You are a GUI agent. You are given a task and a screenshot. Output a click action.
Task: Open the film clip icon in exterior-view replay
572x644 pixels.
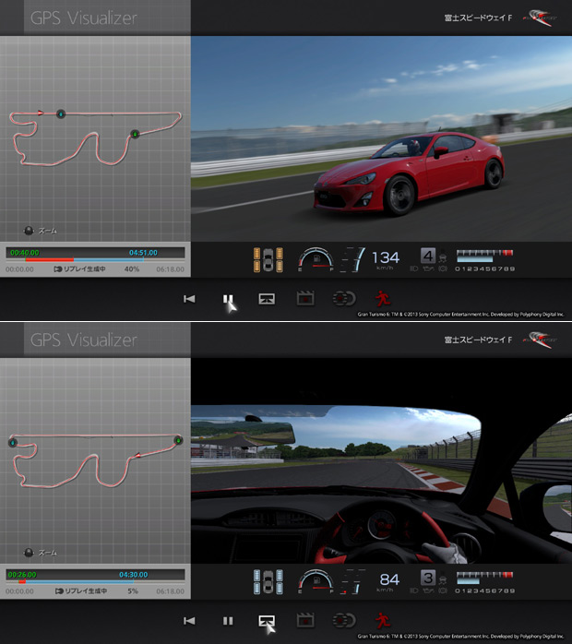click(304, 299)
